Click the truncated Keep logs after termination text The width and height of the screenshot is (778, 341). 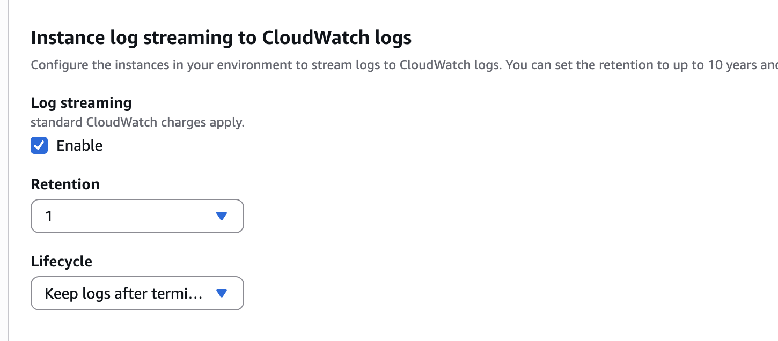coord(124,294)
